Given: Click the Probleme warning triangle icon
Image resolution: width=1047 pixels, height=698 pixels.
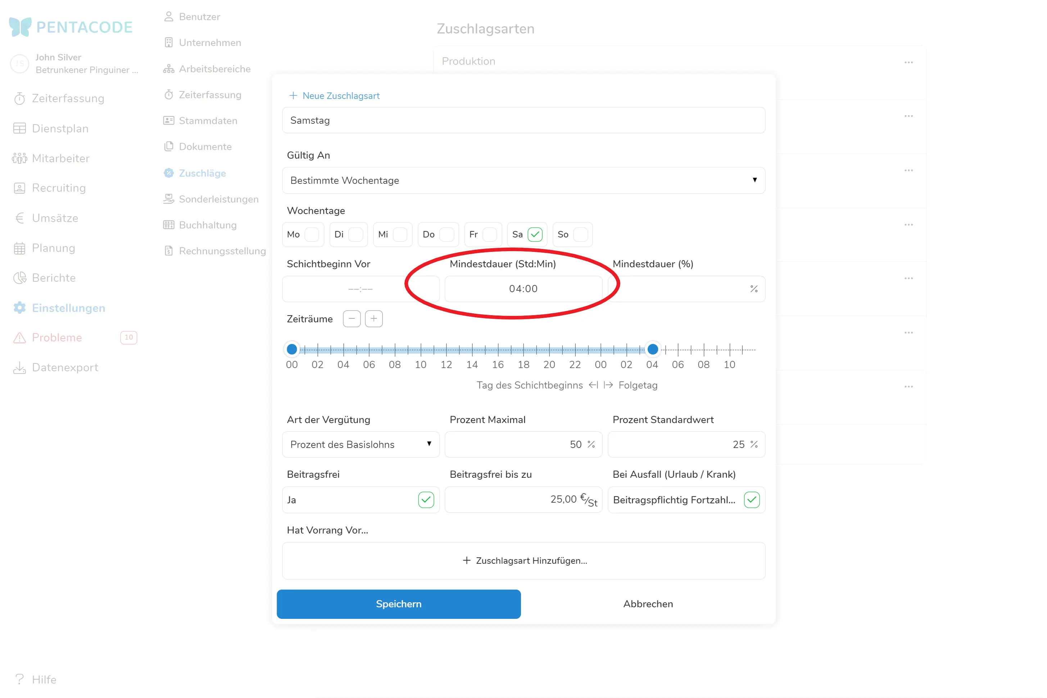Looking at the screenshot, I should pyautogui.click(x=19, y=338).
